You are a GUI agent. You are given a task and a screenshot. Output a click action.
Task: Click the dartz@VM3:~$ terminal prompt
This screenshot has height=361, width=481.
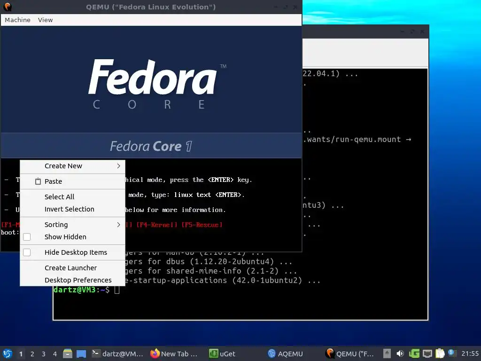pos(81,290)
